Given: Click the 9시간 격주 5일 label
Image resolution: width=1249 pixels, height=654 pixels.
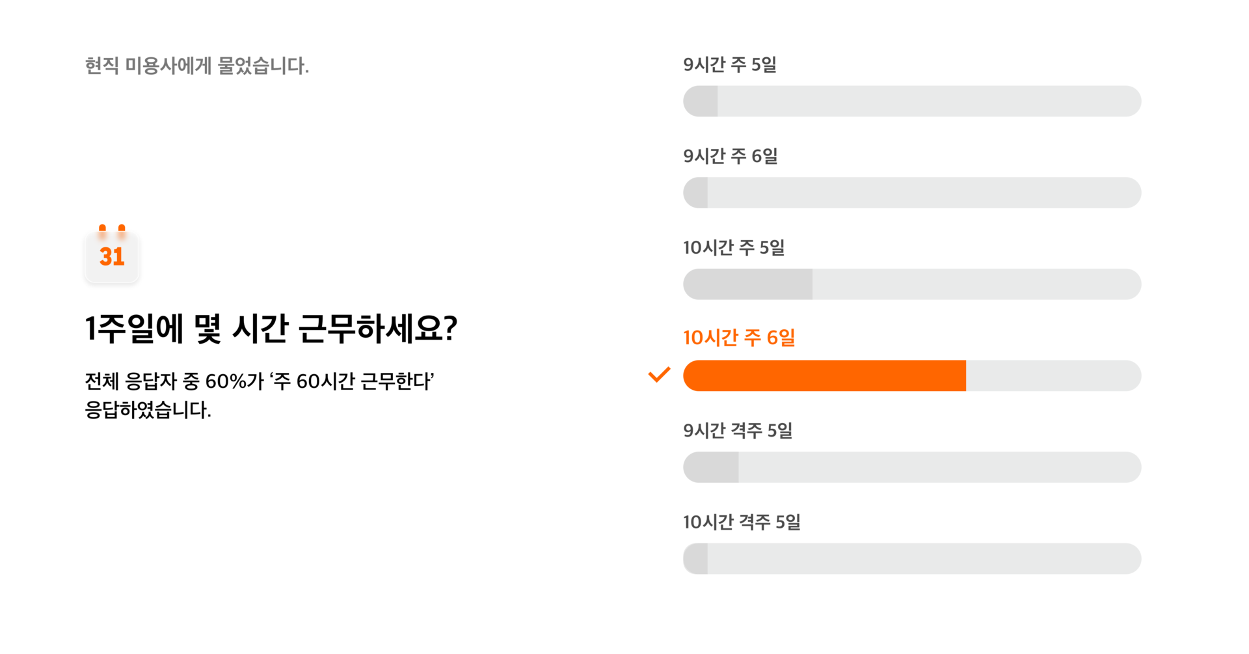Looking at the screenshot, I should tap(738, 430).
